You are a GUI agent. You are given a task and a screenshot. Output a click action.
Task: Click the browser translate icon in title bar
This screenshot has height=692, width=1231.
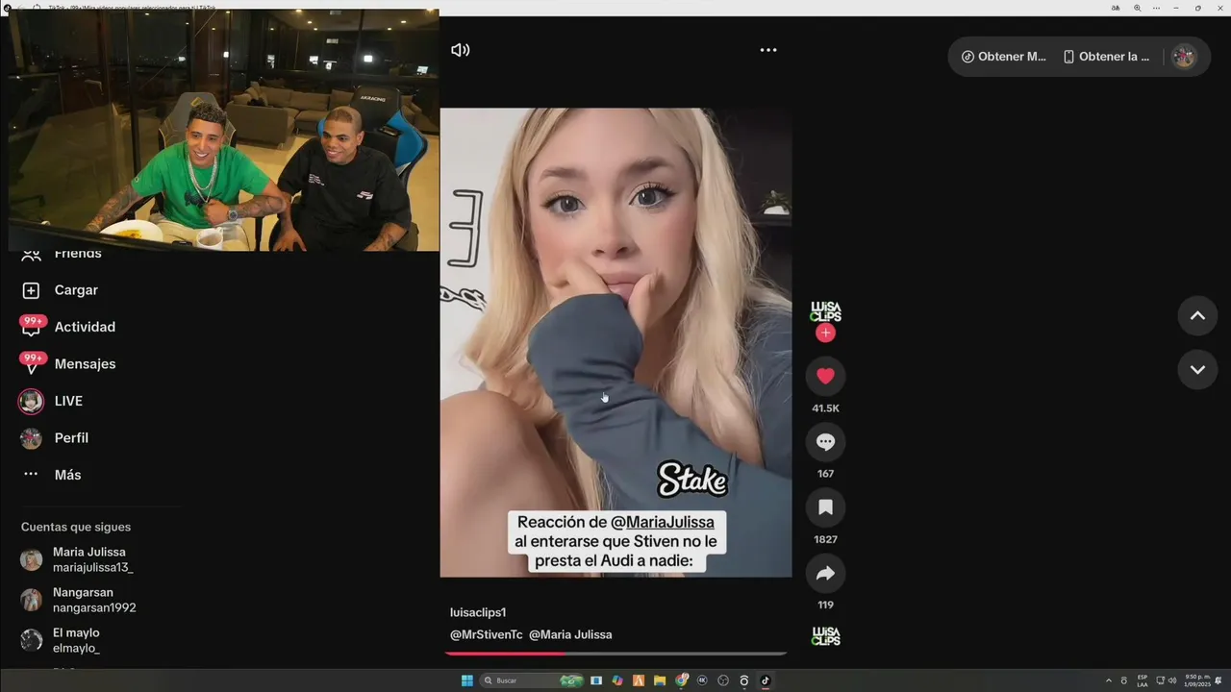[x=1116, y=8]
